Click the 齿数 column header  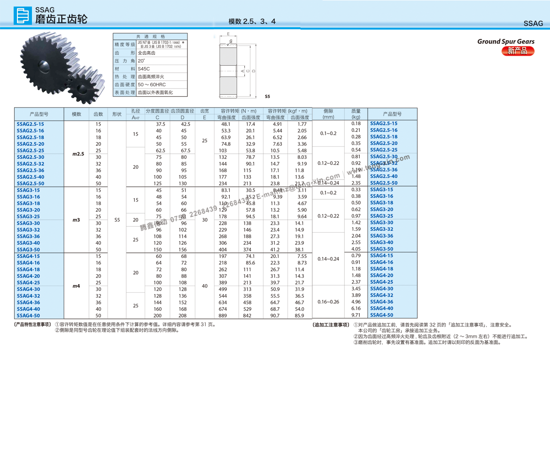98,114
